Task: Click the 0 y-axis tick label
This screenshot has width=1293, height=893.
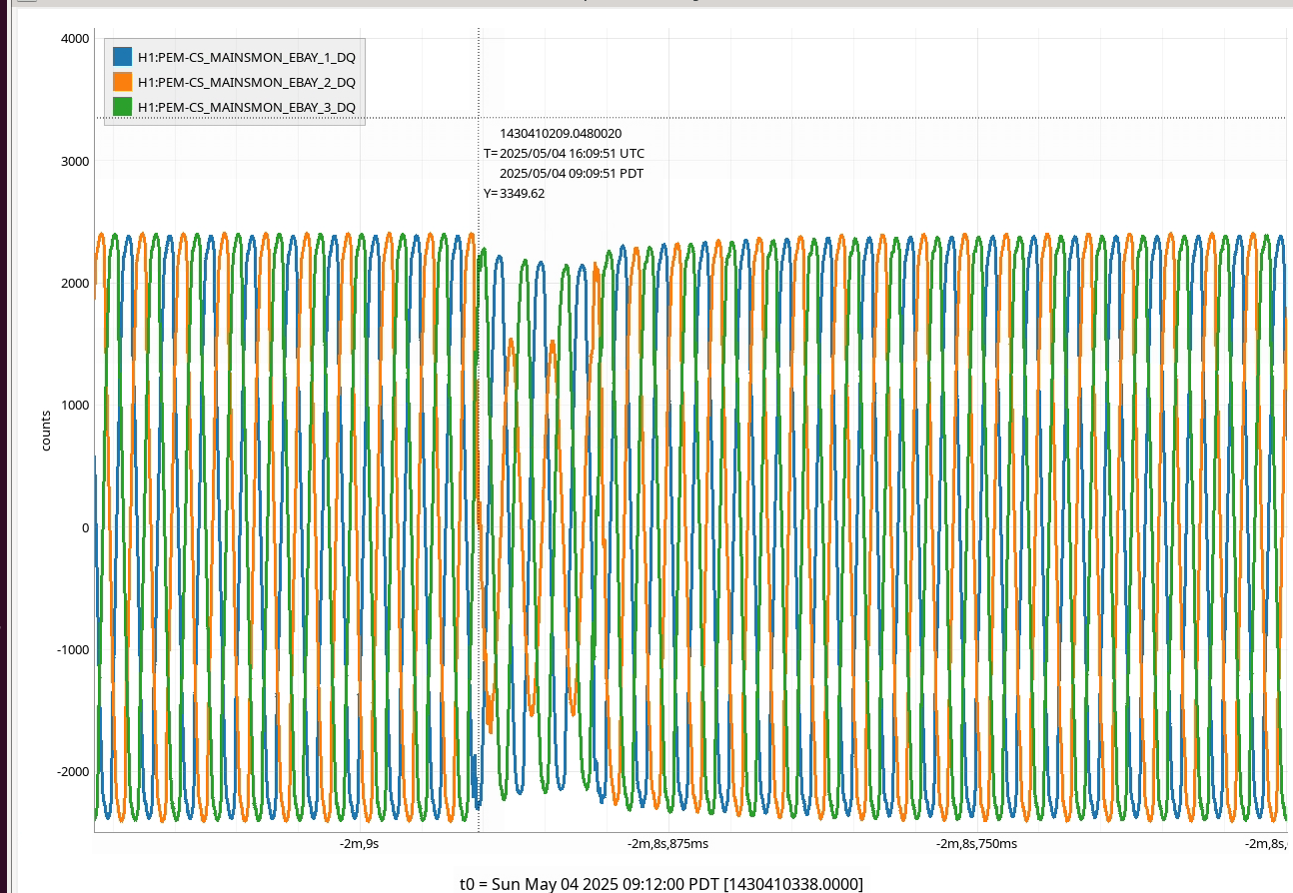Action: click(85, 527)
